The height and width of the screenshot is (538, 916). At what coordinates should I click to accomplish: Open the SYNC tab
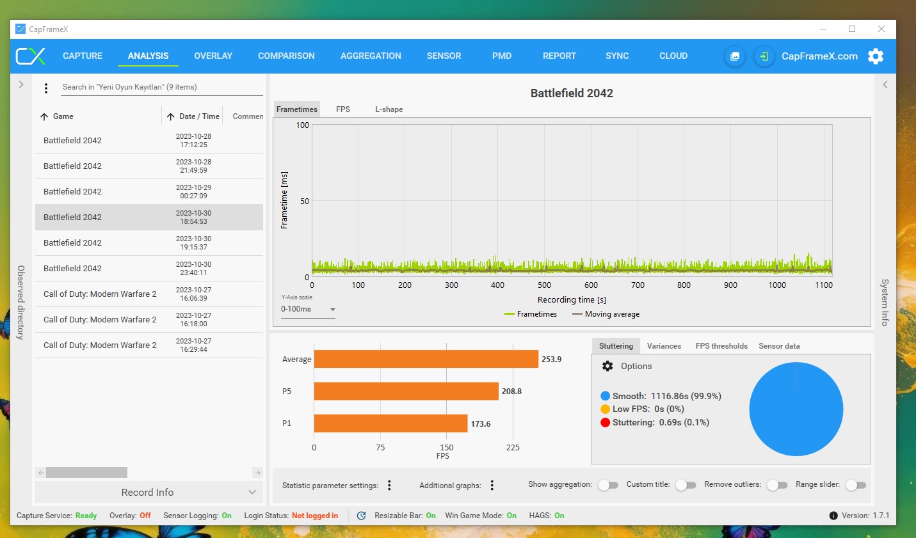click(x=617, y=56)
